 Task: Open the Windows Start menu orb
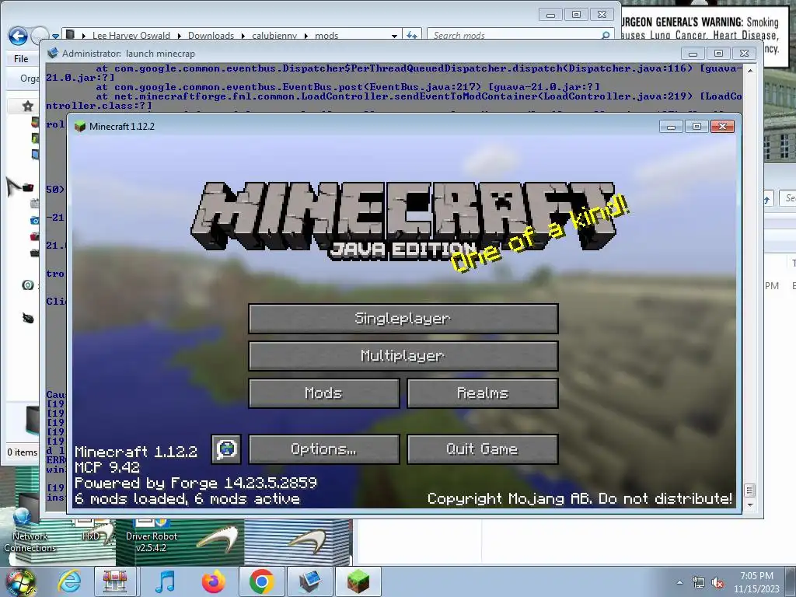20,581
